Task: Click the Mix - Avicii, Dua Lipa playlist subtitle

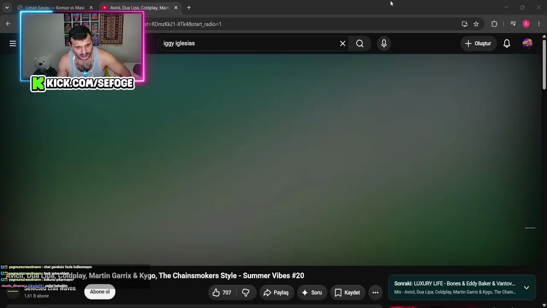Action: click(455, 292)
